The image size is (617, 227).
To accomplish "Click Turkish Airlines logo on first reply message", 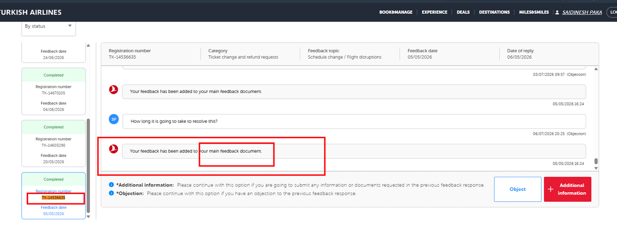I will 114,89.
